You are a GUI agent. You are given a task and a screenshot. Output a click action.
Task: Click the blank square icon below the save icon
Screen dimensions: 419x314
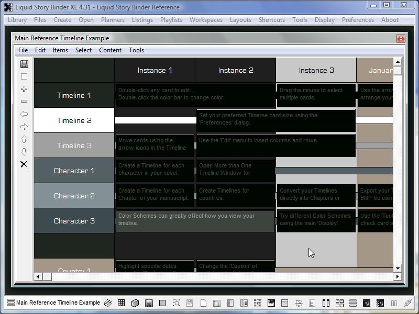click(x=24, y=76)
